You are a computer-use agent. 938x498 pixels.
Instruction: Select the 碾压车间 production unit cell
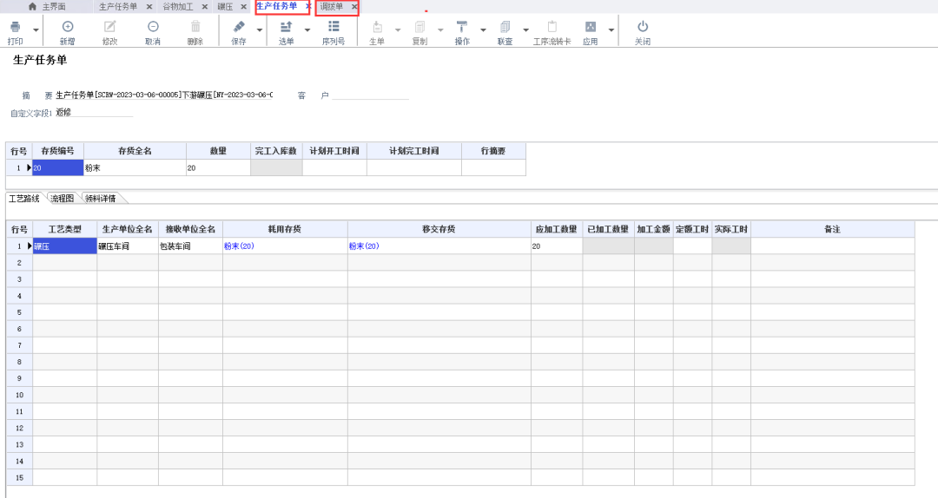128,246
